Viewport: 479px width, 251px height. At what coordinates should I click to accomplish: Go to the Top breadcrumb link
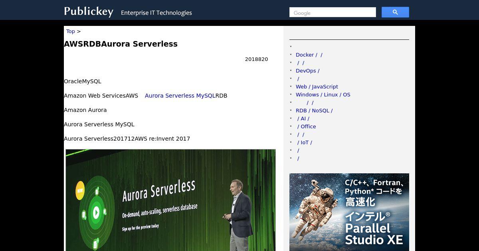coord(71,31)
